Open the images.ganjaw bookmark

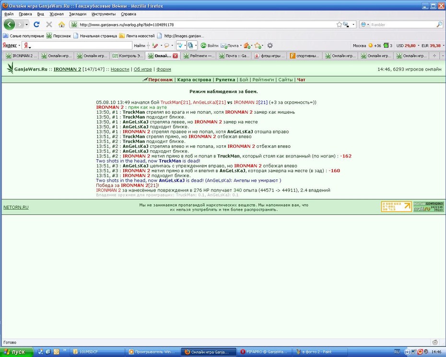pos(181,36)
